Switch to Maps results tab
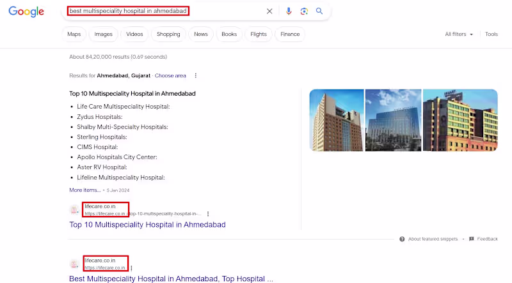 pos(74,34)
